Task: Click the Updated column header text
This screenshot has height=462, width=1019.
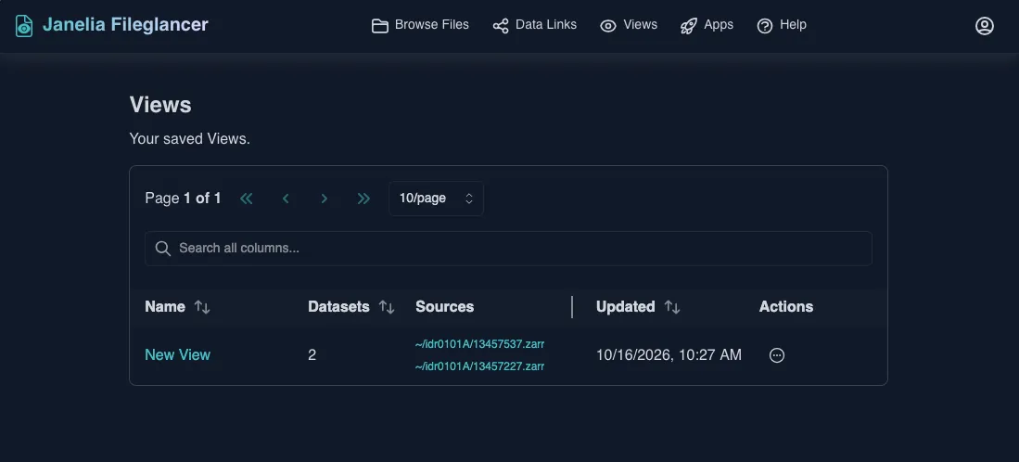Action: click(625, 307)
